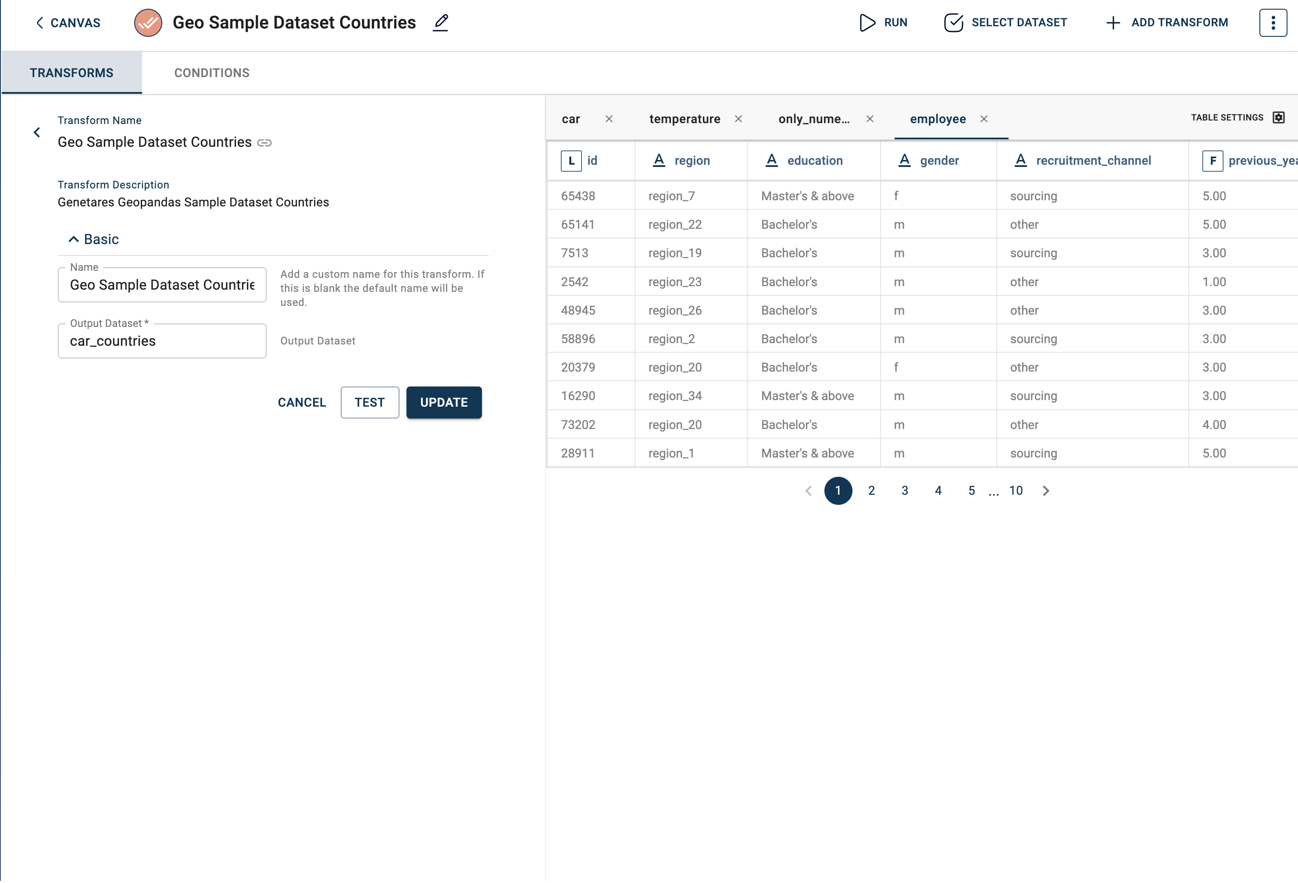Click the link icon beside Geo Sample Dataset Countries
The height and width of the screenshot is (883, 1298).
click(x=264, y=143)
